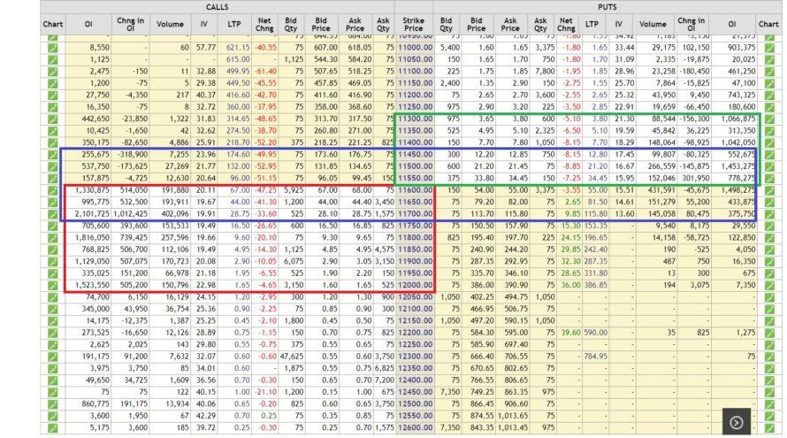The width and height of the screenshot is (787, 438).
Task: Select Calls OI value 2,101,725
Action: tap(92, 214)
